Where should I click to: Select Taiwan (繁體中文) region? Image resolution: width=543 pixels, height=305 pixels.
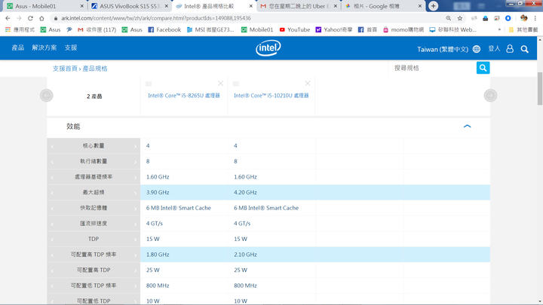click(443, 49)
